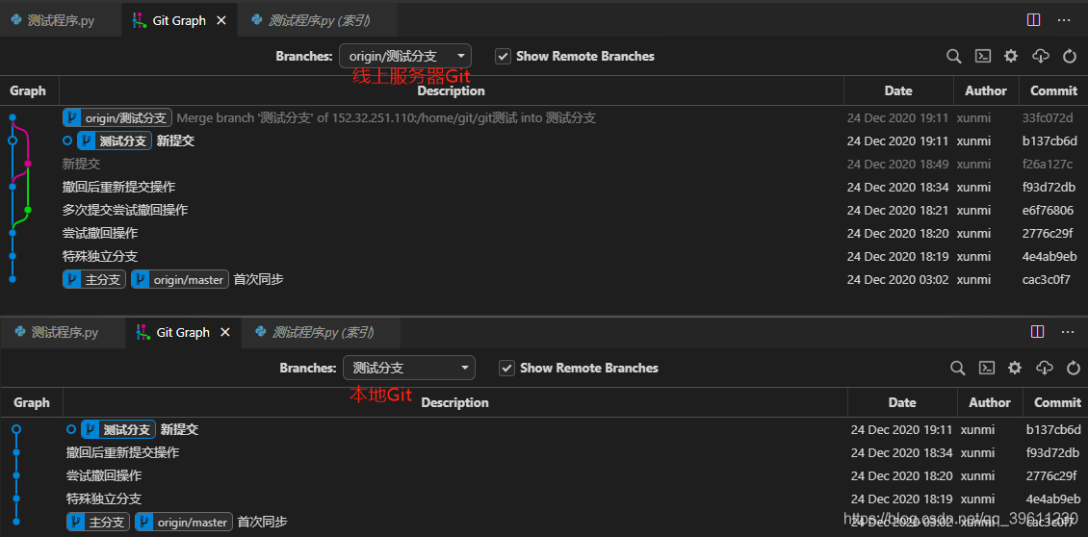Open repository settings gear in upper Git Graph panel

(1011, 56)
